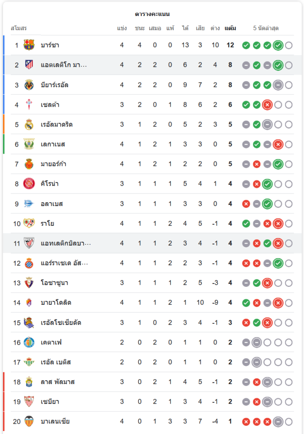The width and height of the screenshot is (304, 434).
Task: Click the สโมสร club column header
Action: tap(19, 28)
